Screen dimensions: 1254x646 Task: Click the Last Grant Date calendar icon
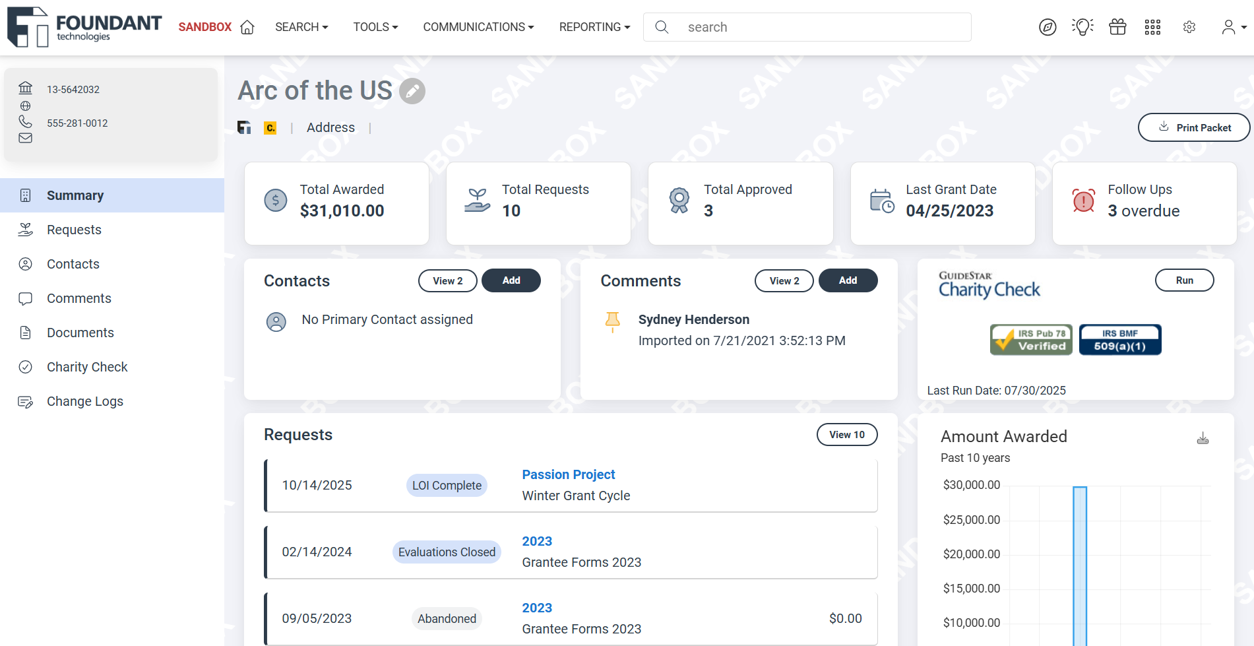coord(882,201)
